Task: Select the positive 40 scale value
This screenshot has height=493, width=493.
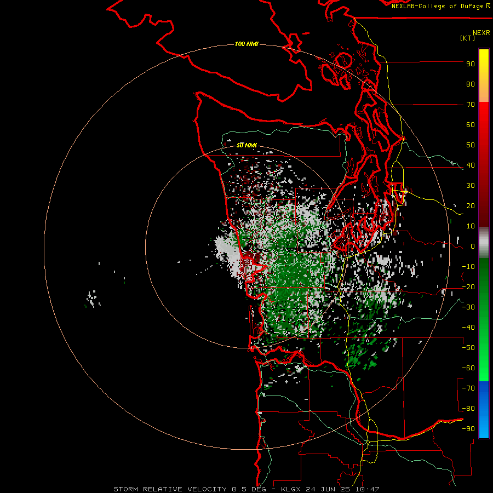Action: 471,165
